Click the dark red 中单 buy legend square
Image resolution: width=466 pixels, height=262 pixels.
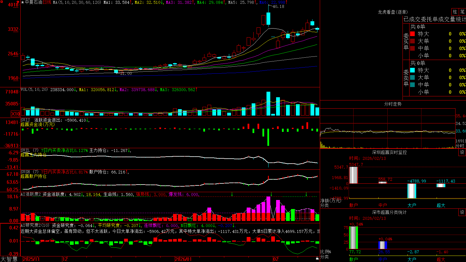pyautogui.click(x=412, y=48)
